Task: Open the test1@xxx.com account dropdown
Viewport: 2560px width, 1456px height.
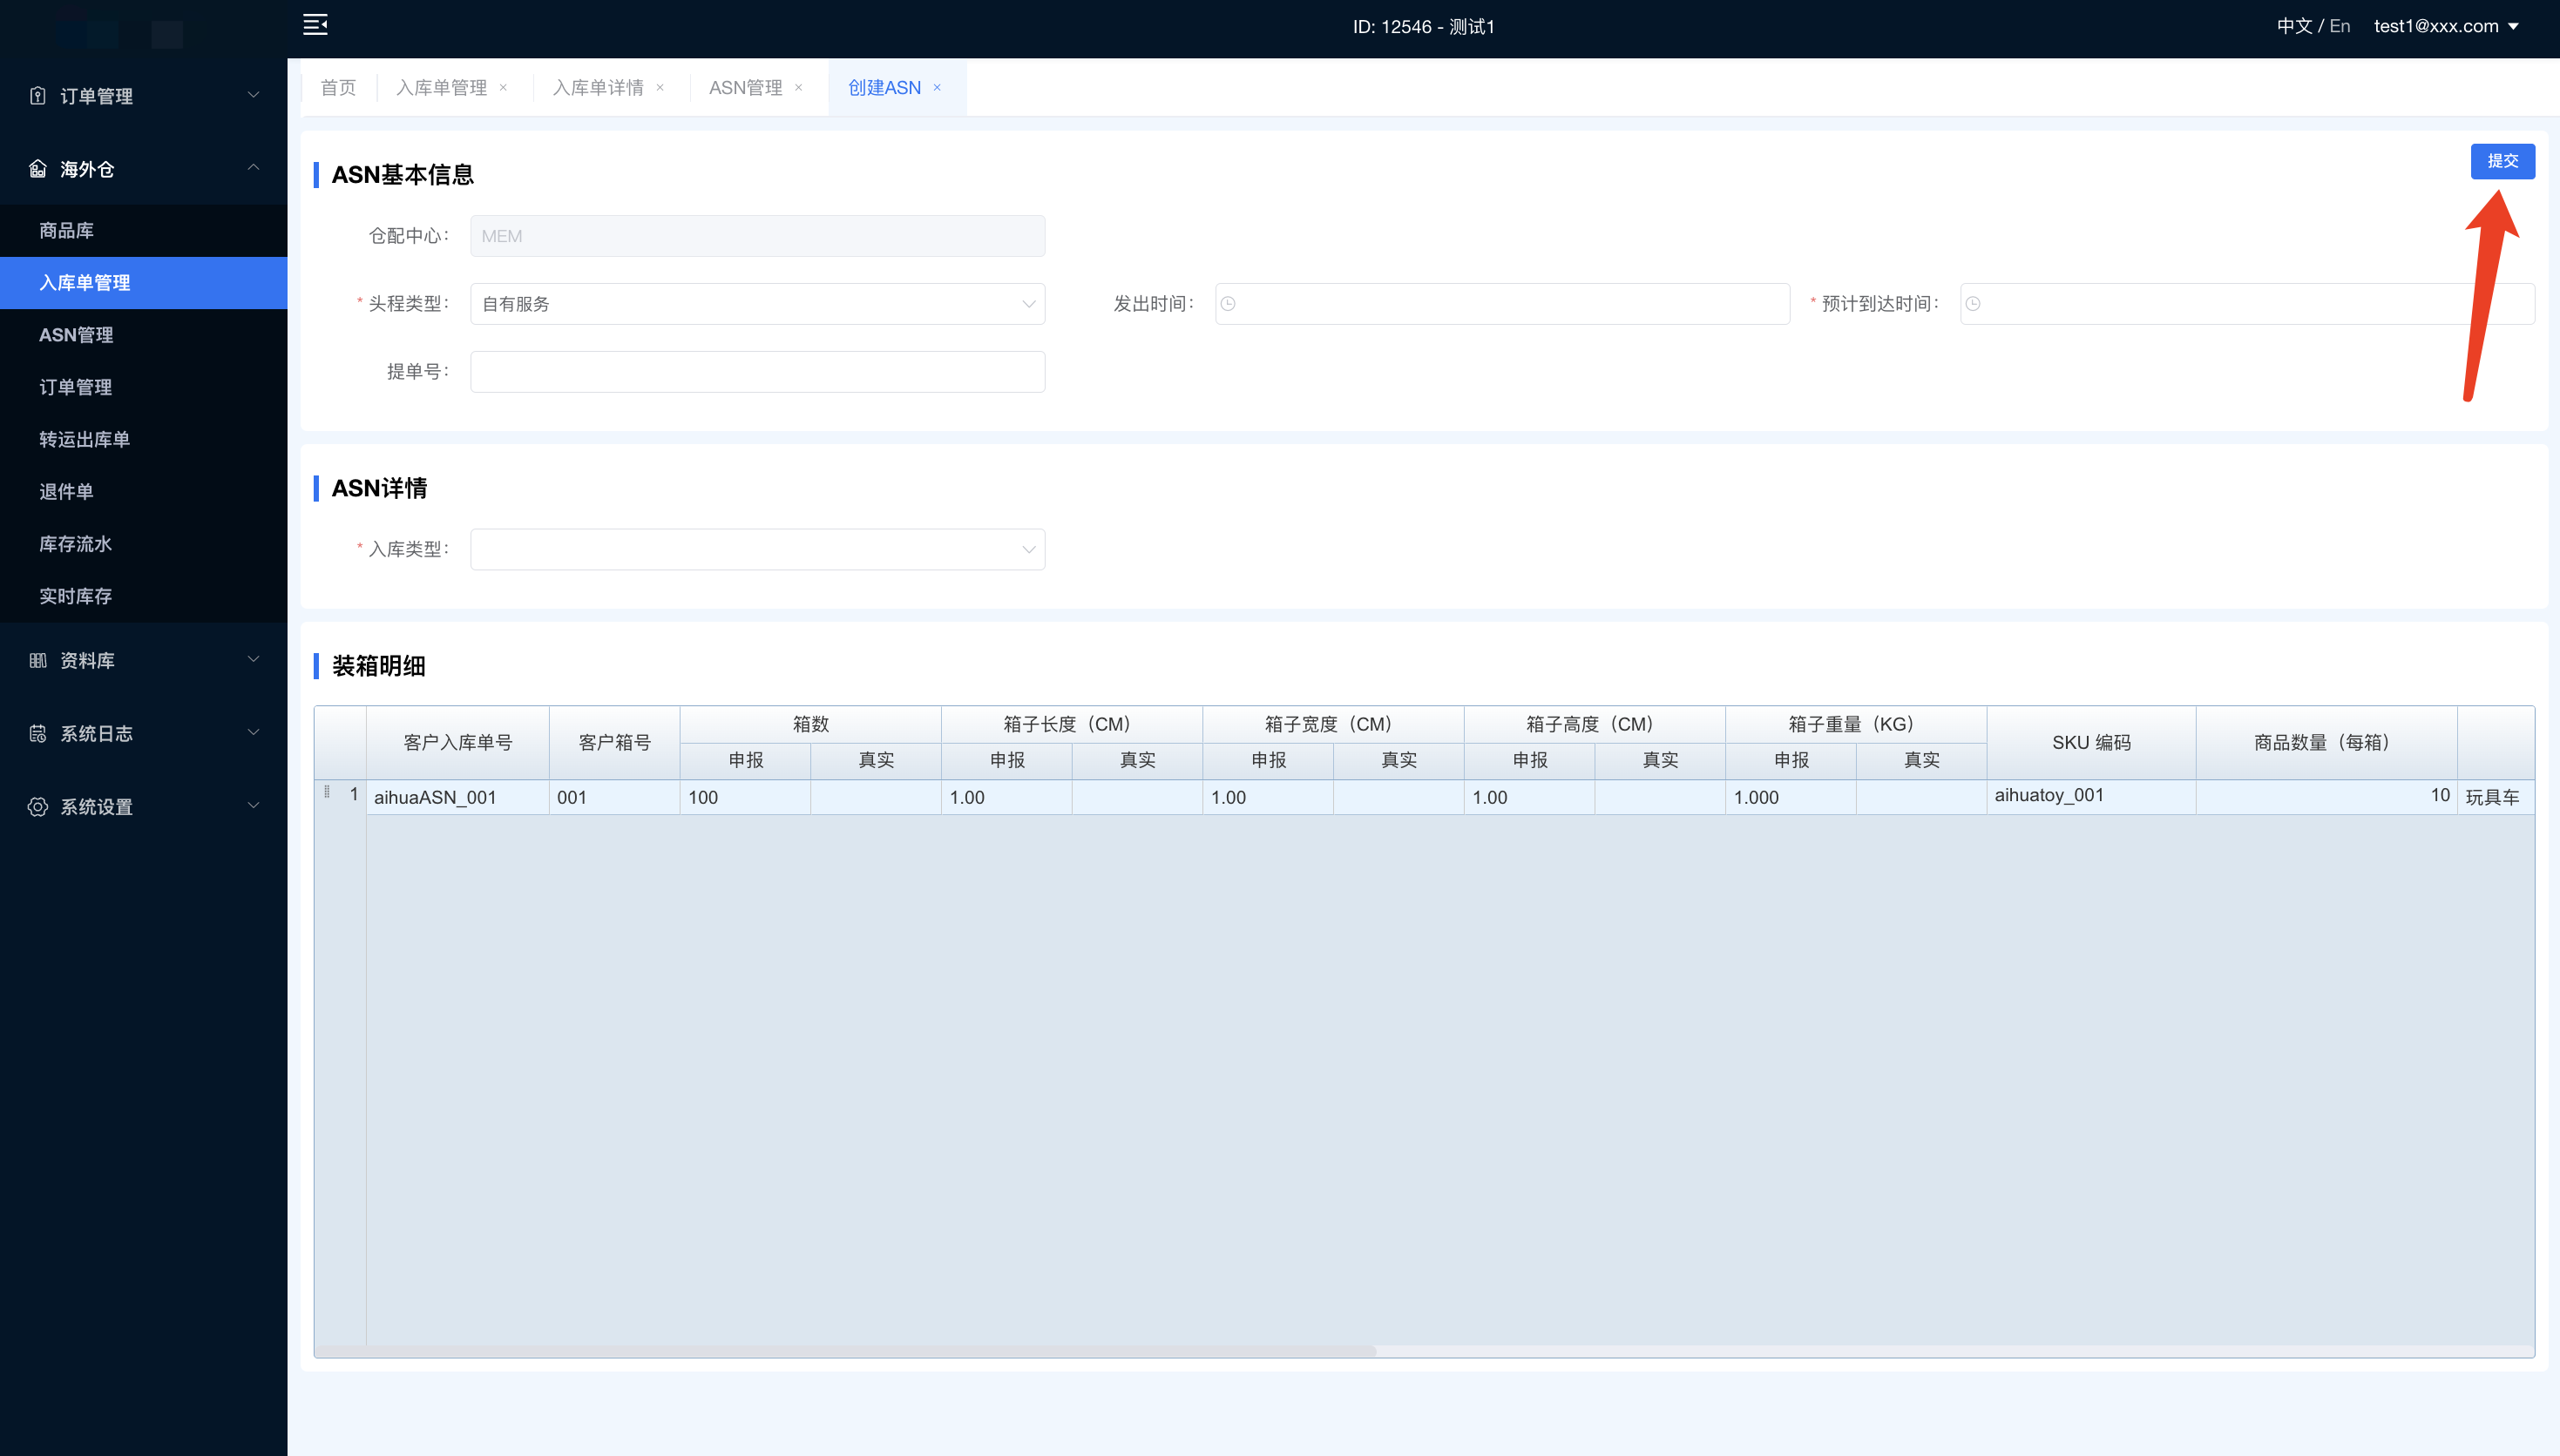Action: tap(2446, 26)
